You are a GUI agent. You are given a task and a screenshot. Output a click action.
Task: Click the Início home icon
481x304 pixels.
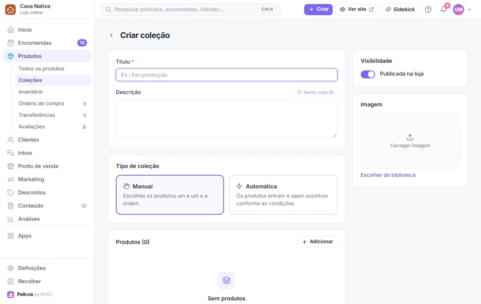[11, 30]
